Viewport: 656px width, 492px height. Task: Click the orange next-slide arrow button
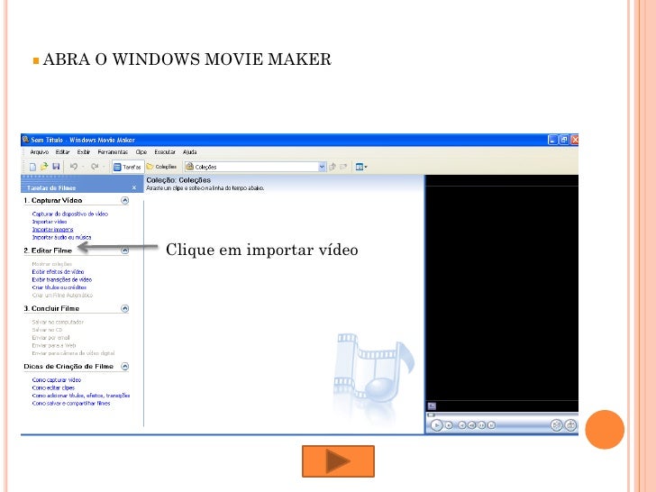click(338, 461)
